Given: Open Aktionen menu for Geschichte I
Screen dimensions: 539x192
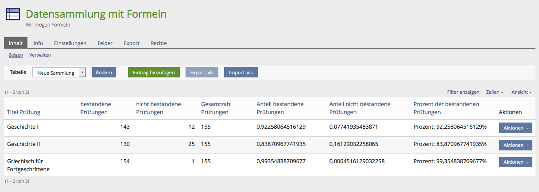Looking at the screenshot, I should (x=516, y=128).
